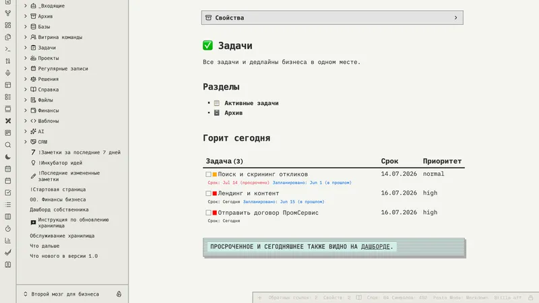The width and height of the screenshot is (539, 303).
Task: Click the checklist rows ribbon icon
Action: (8, 97)
